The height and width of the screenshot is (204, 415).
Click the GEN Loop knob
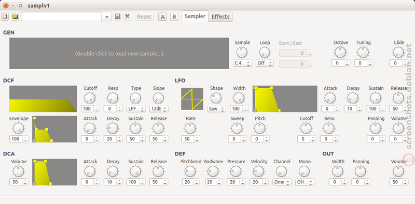[265, 53]
